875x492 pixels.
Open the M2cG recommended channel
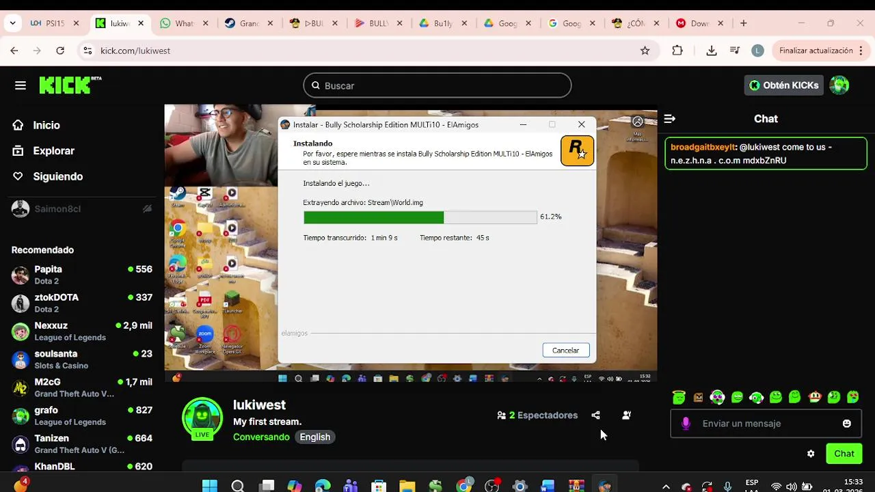[x=82, y=387]
